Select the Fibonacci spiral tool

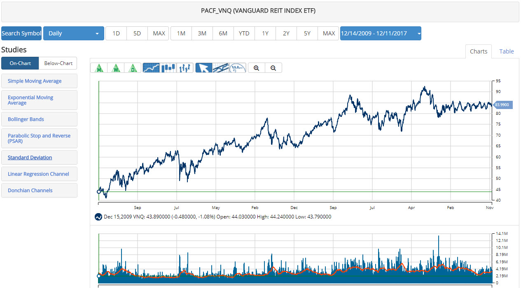click(238, 68)
